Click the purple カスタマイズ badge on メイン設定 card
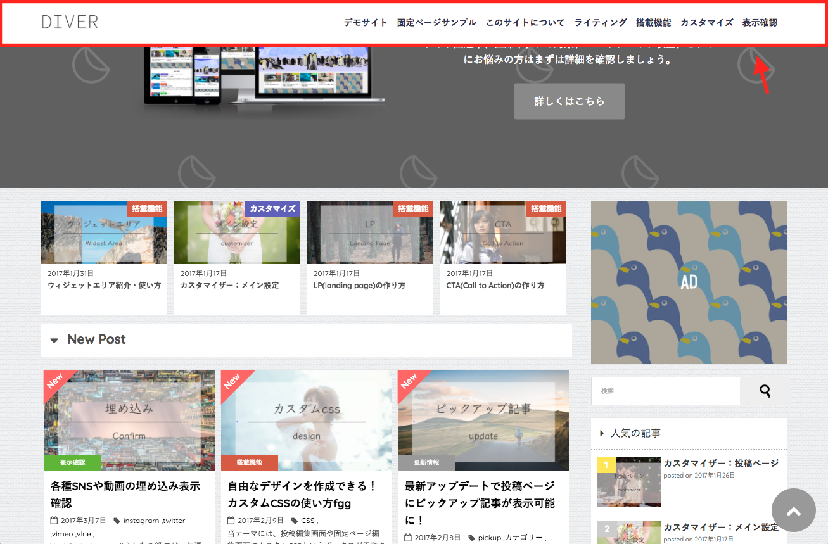This screenshot has height=544, width=828. tap(272, 208)
